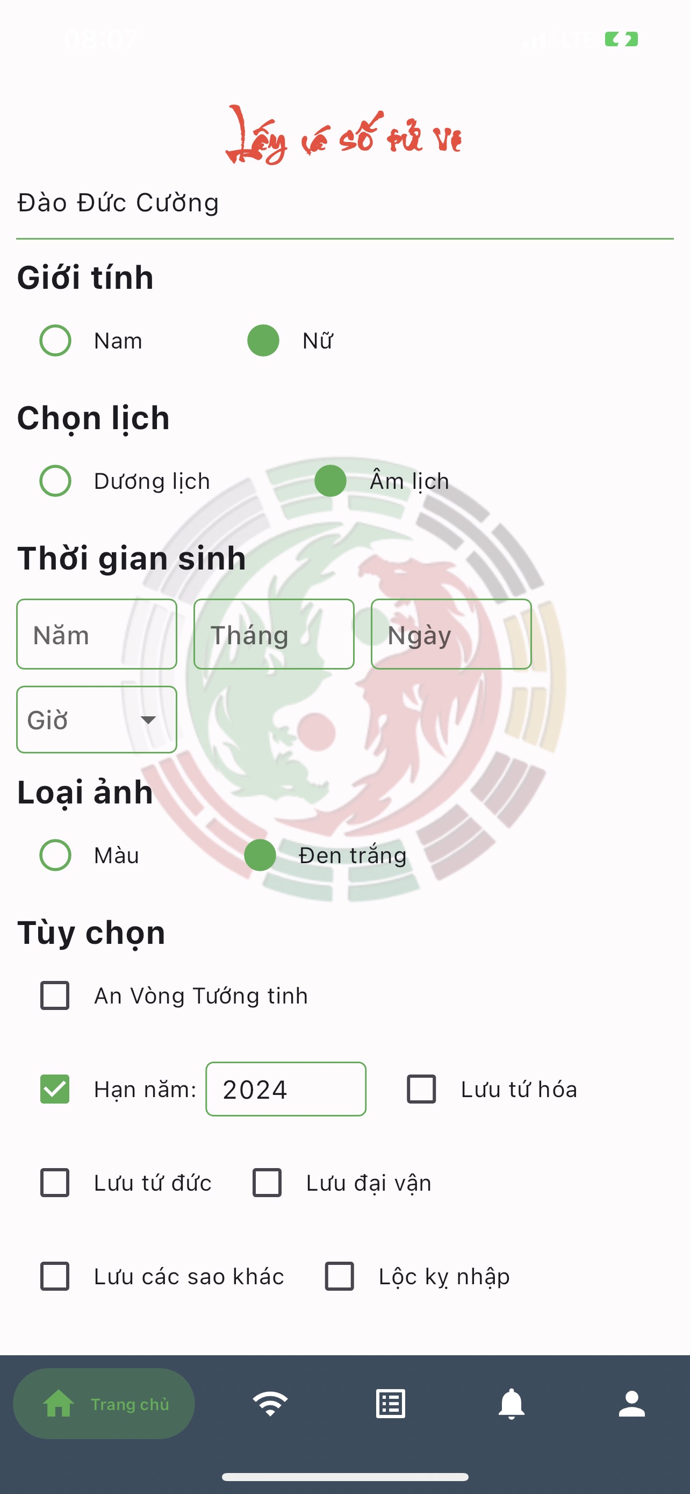Image resolution: width=690 pixels, height=1494 pixels.
Task: Open the list view icon
Action: coord(391,1404)
